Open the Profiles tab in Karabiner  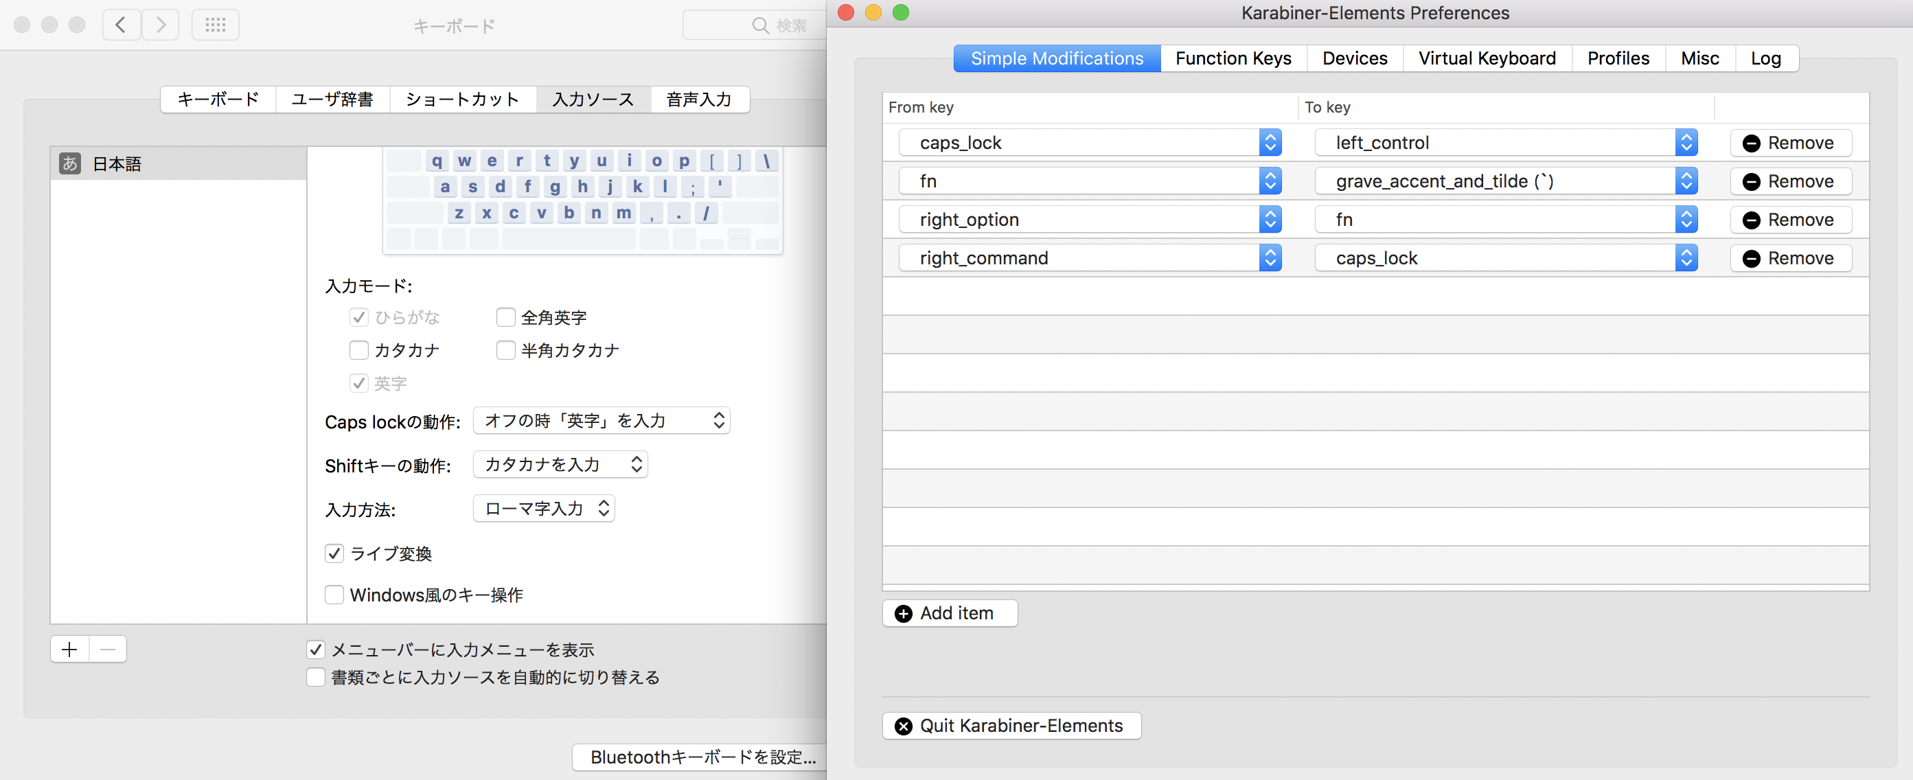(1618, 58)
